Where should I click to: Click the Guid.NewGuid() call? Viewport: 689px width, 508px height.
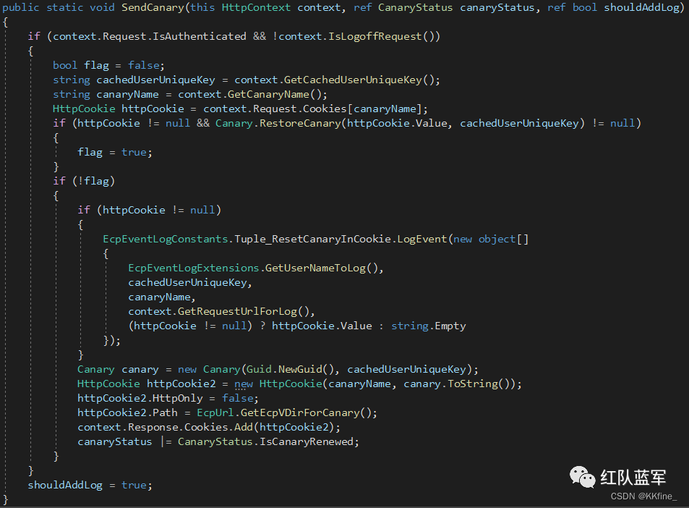(290, 370)
